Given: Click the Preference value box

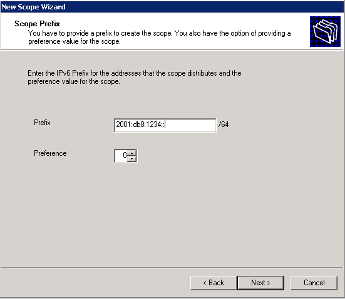Looking at the screenshot, I should (x=121, y=156).
